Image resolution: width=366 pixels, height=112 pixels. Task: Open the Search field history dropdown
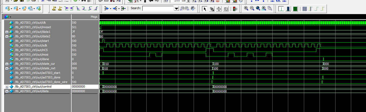(x=176, y=9)
